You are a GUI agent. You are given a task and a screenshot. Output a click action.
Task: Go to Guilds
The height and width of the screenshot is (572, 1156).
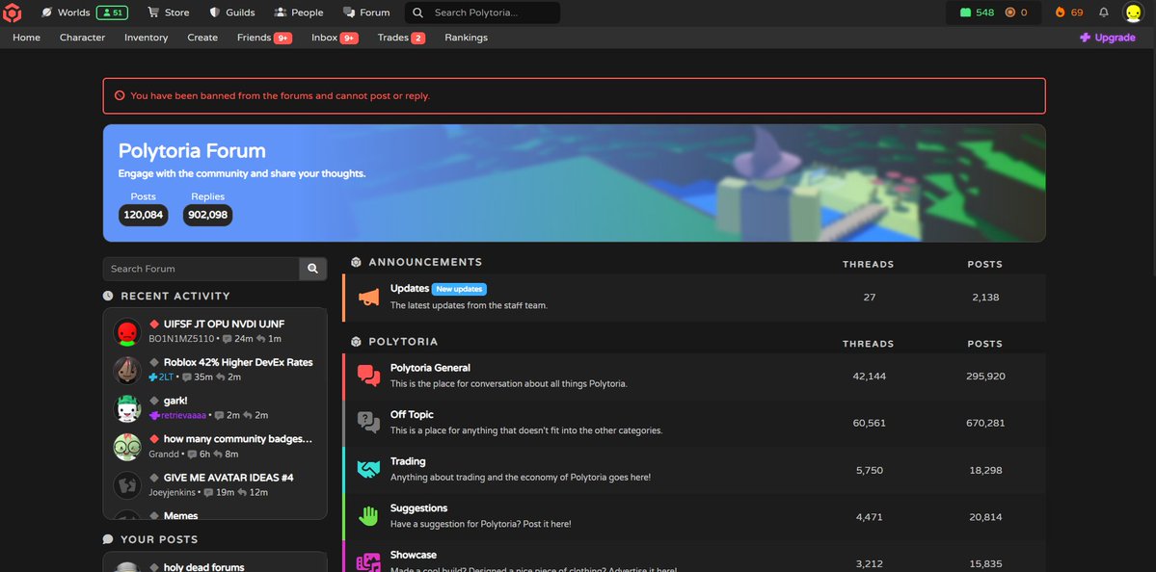tap(232, 13)
